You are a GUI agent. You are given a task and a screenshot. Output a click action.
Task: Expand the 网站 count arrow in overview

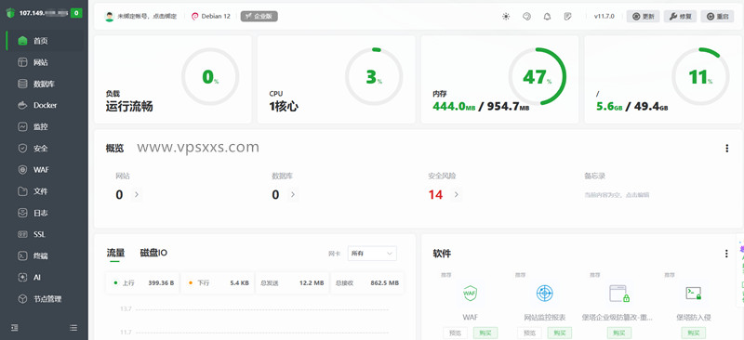point(137,194)
